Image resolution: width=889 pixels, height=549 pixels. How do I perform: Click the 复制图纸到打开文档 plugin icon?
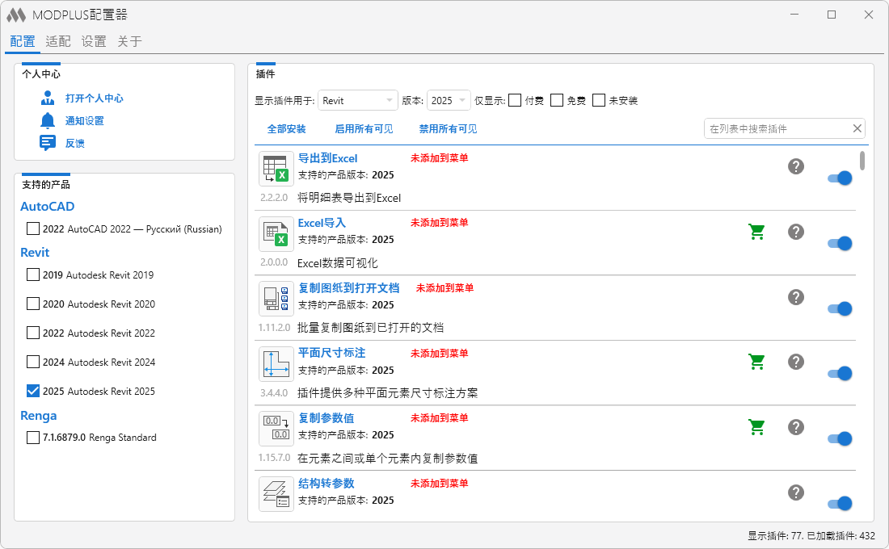[x=276, y=299]
